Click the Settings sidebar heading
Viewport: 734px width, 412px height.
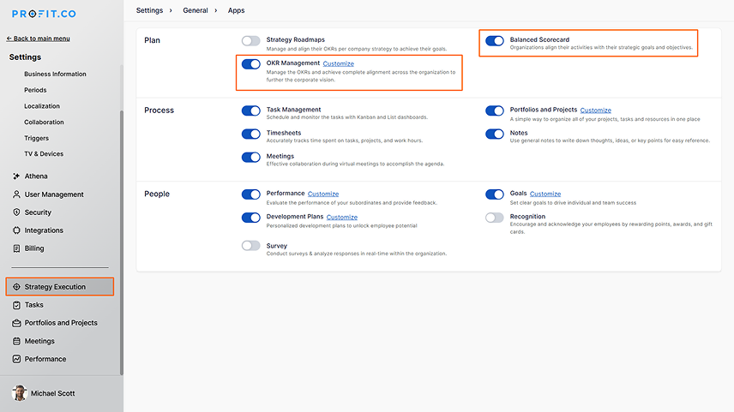pyautogui.click(x=25, y=57)
